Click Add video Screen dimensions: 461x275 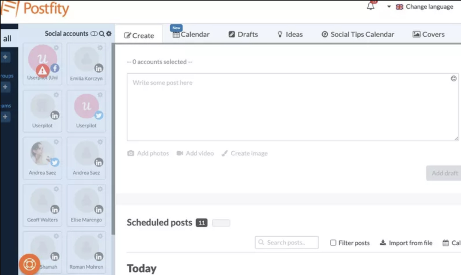pyautogui.click(x=195, y=153)
